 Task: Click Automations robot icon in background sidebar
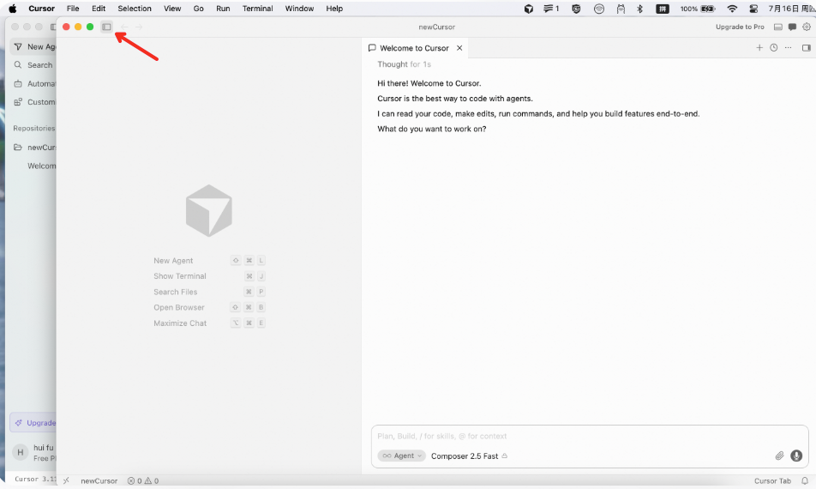[x=18, y=83]
